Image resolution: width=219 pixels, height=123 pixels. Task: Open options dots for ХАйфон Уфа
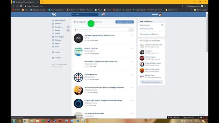tap(132, 100)
